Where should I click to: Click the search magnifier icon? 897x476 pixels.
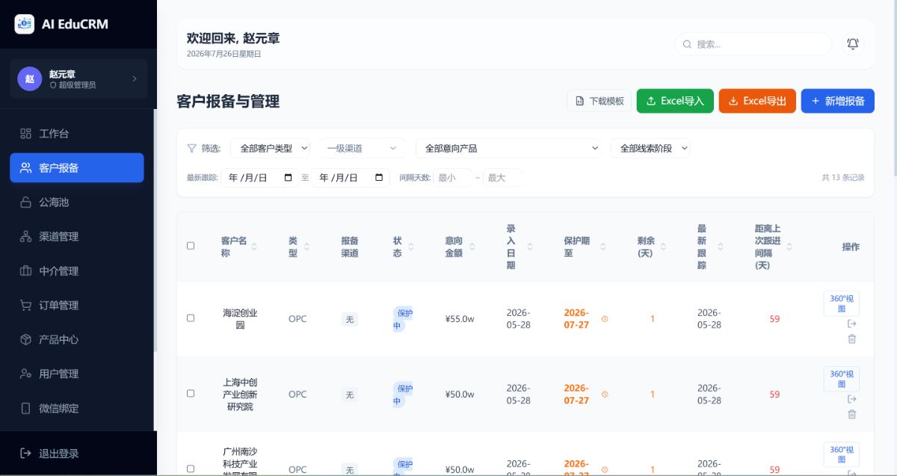click(x=687, y=44)
